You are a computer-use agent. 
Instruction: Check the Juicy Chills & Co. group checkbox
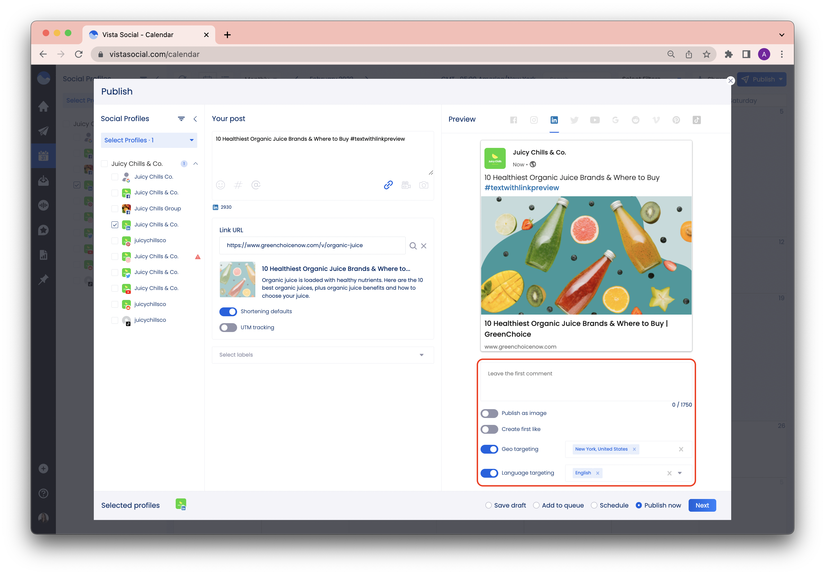[x=104, y=164]
